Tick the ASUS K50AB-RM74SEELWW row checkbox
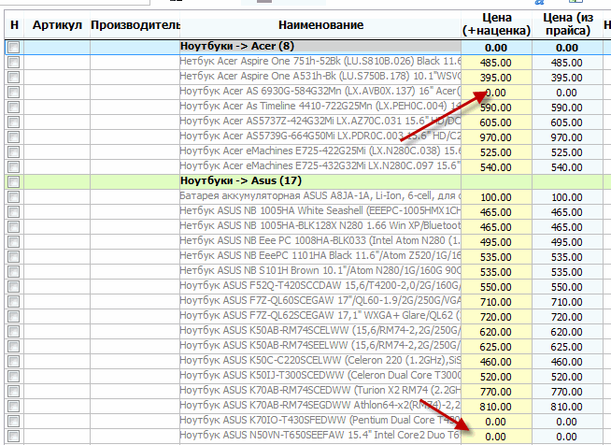This screenshot has width=611, height=445. [14, 346]
